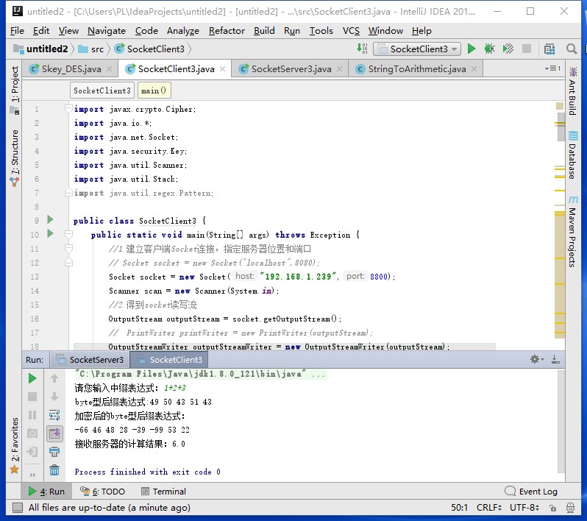This screenshot has width=587, height=521.
Task: Close the SocketClient3.java editor tab
Action: coord(222,69)
